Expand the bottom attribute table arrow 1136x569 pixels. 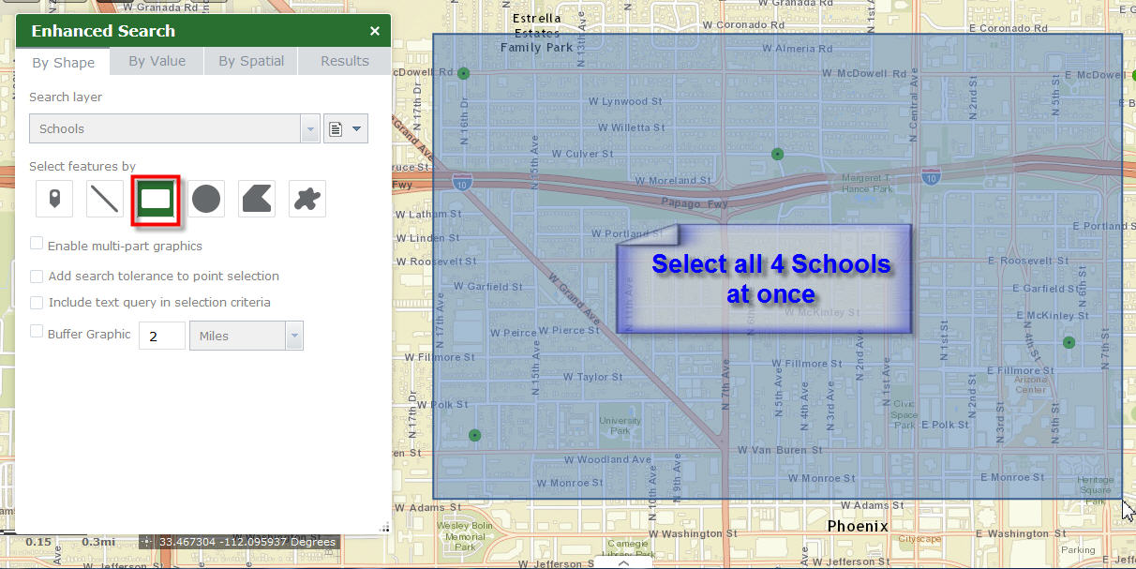pyautogui.click(x=622, y=562)
